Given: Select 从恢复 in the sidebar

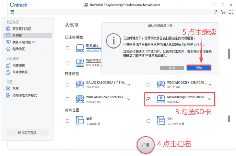Looking at the screenshot, I should (x=28, y=35).
